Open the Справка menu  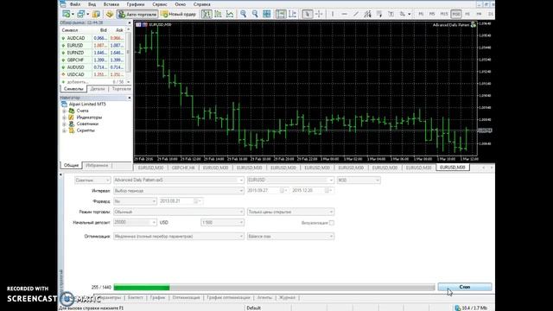pyautogui.click(x=201, y=4)
